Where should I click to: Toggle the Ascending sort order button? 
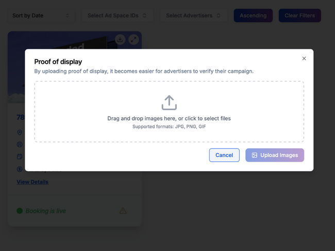click(x=253, y=15)
